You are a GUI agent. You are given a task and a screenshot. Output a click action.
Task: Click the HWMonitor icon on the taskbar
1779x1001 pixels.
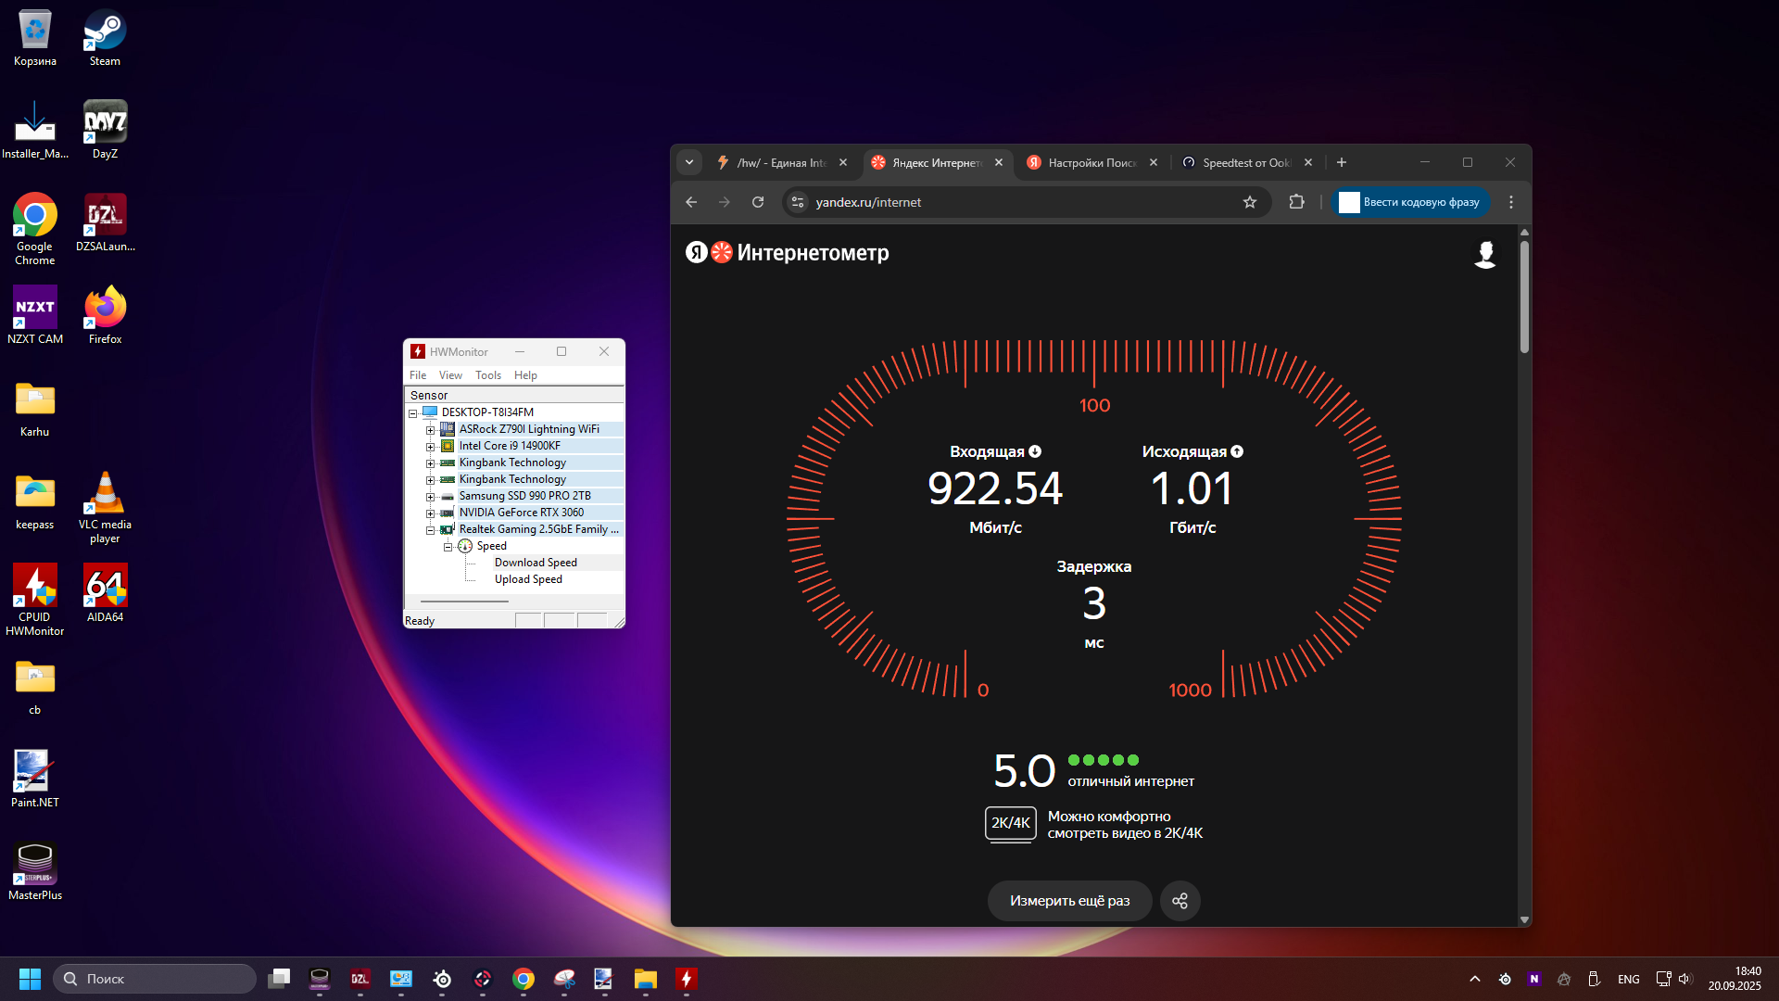[687, 979]
